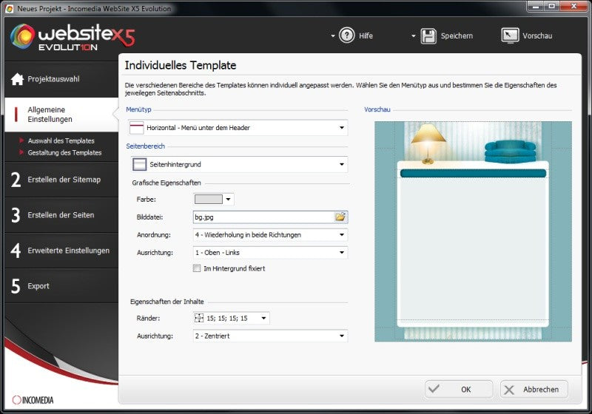This screenshot has width=592, height=414.
Task: Open the Seitenbereich Seitenhintergrund dropdown
Action: (239, 164)
